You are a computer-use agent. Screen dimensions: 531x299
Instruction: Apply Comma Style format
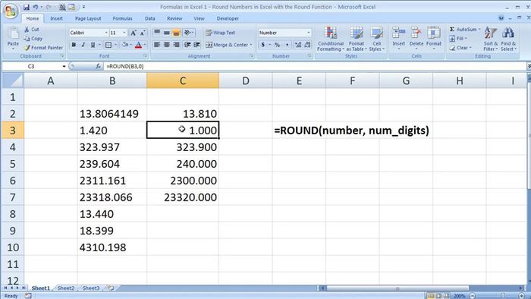[x=287, y=45]
